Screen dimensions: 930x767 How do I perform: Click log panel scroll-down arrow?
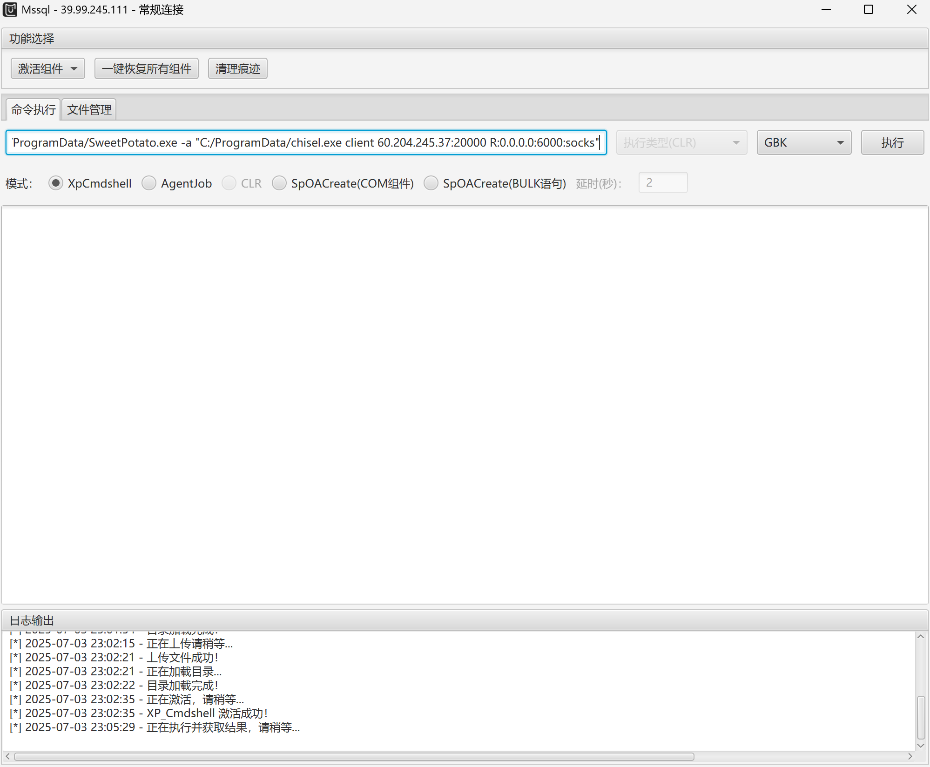(x=921, y=746)
